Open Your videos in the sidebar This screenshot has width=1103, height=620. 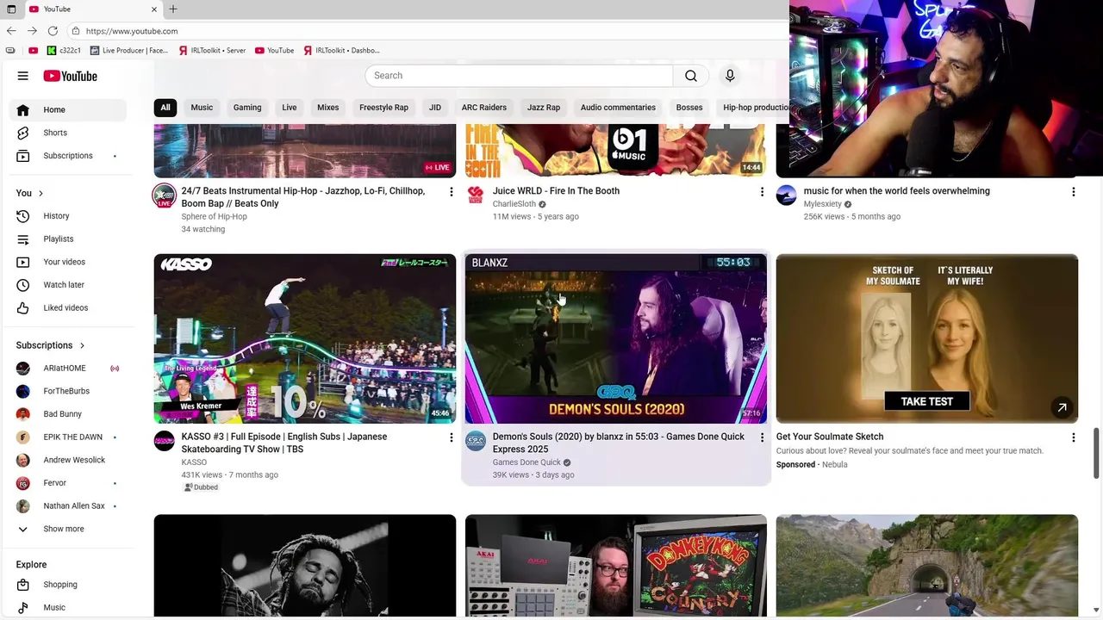point(68,262)
